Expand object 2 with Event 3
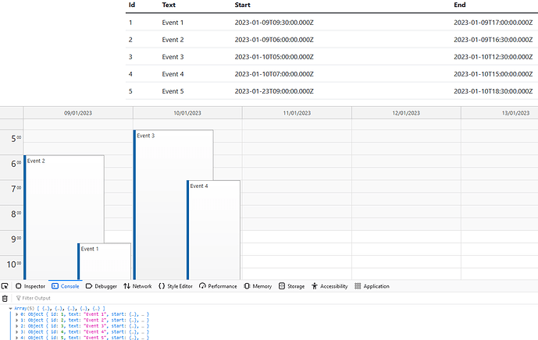The image size is (538, 340). coord(17,326)
